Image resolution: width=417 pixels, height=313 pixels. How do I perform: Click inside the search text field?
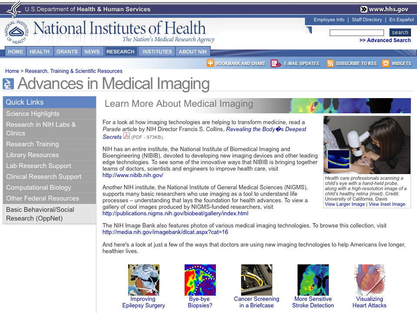[x=356, y=32]
